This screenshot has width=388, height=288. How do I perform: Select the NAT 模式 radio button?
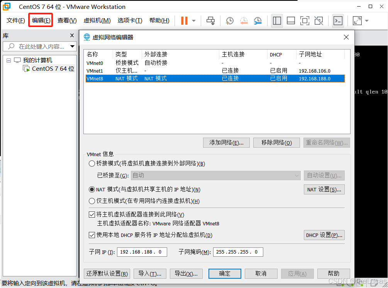point(92,189)
